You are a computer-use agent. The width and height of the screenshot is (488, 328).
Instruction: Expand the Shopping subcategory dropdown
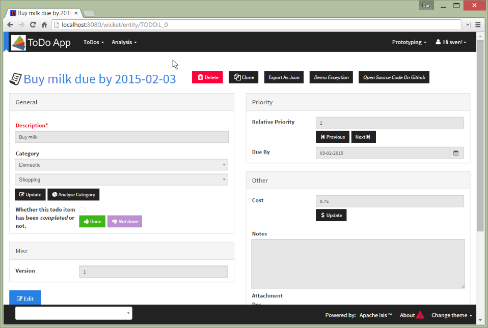click(121, 180)
